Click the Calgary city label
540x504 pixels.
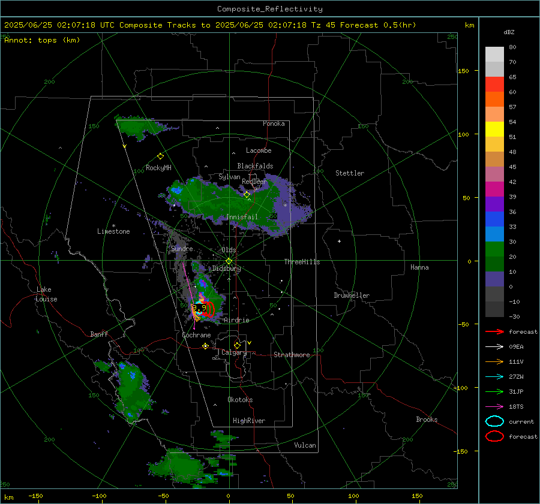(234, 352)
